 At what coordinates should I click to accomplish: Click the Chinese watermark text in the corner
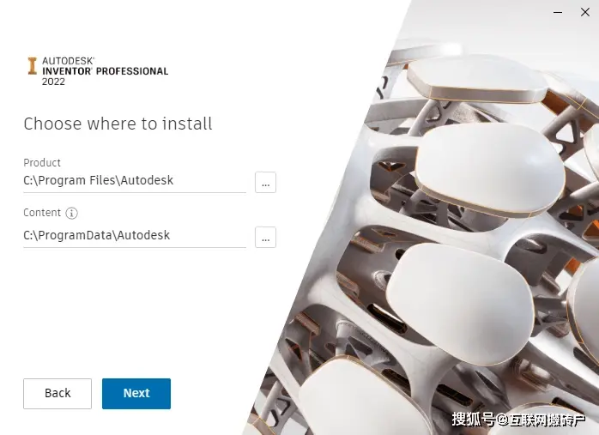(x=518, y=420)
